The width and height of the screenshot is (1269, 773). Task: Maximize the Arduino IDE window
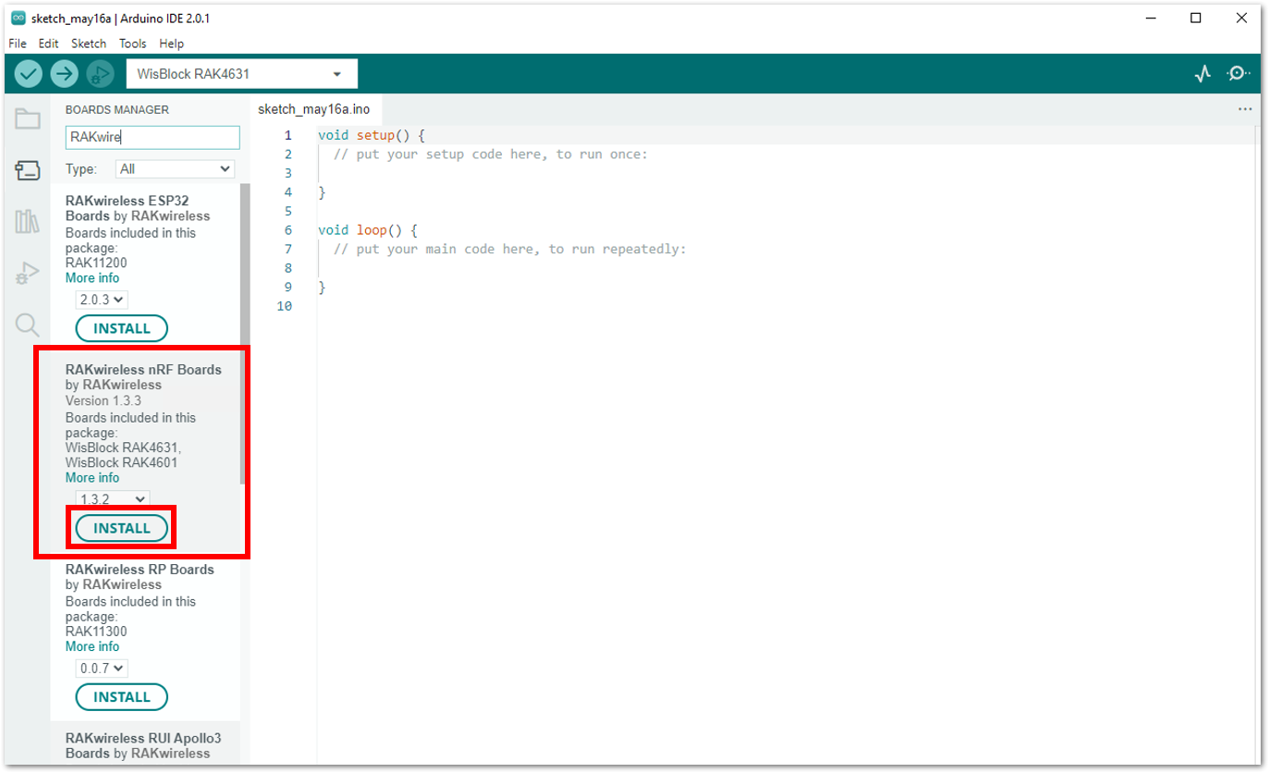(1196, 18)
